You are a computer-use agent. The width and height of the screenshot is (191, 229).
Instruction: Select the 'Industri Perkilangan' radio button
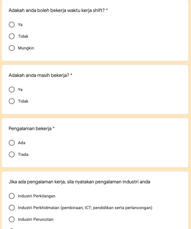(12, 196)
